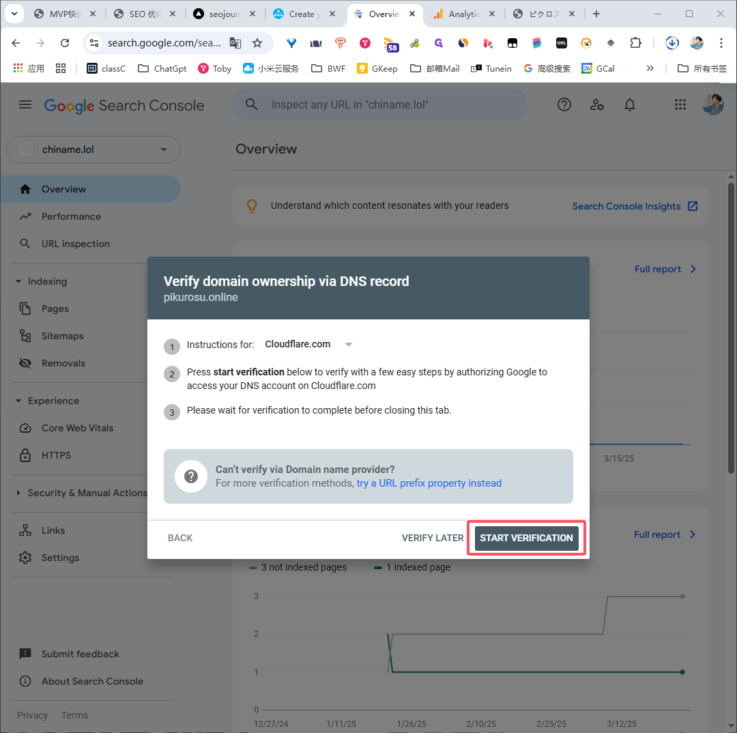Viewport: 737px width, 733px height.
Task: Open Chrome three-dot menu
Action: [x=721, y=43]
